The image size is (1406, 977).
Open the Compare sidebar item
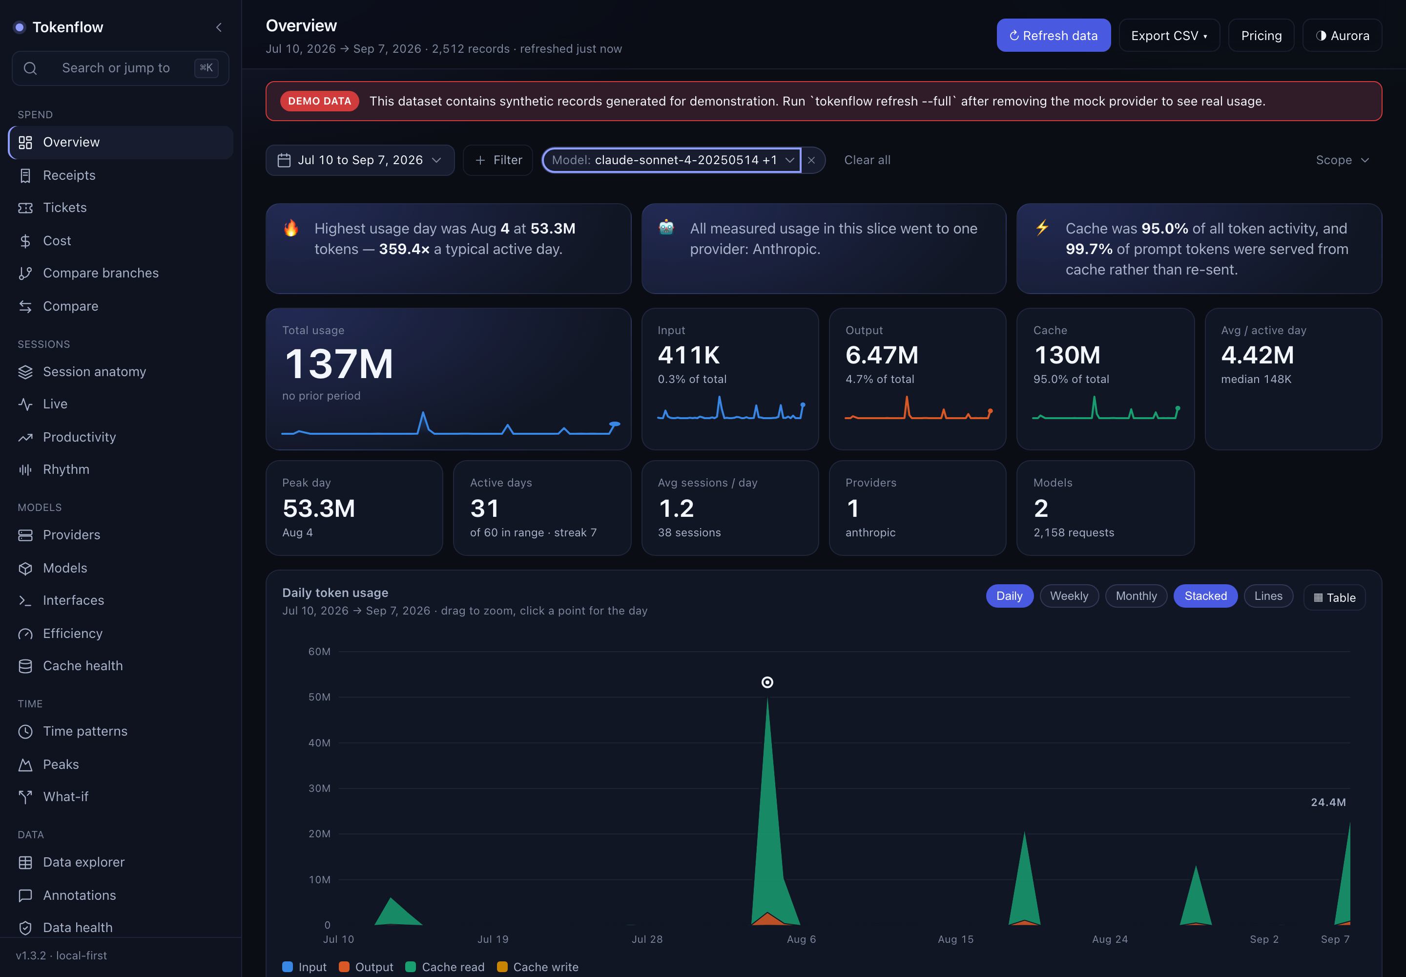click(x=121, y=306)
